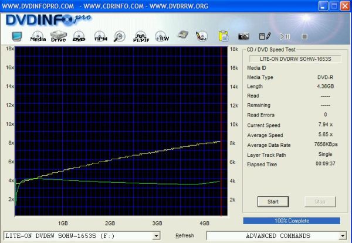352x243 pixels.
Task: Click the 2GB label on graph axis
Action: [110, 223]
